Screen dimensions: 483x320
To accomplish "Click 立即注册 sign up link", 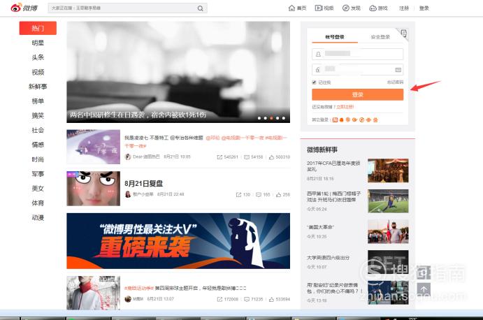I will click(x=345, y=107).
